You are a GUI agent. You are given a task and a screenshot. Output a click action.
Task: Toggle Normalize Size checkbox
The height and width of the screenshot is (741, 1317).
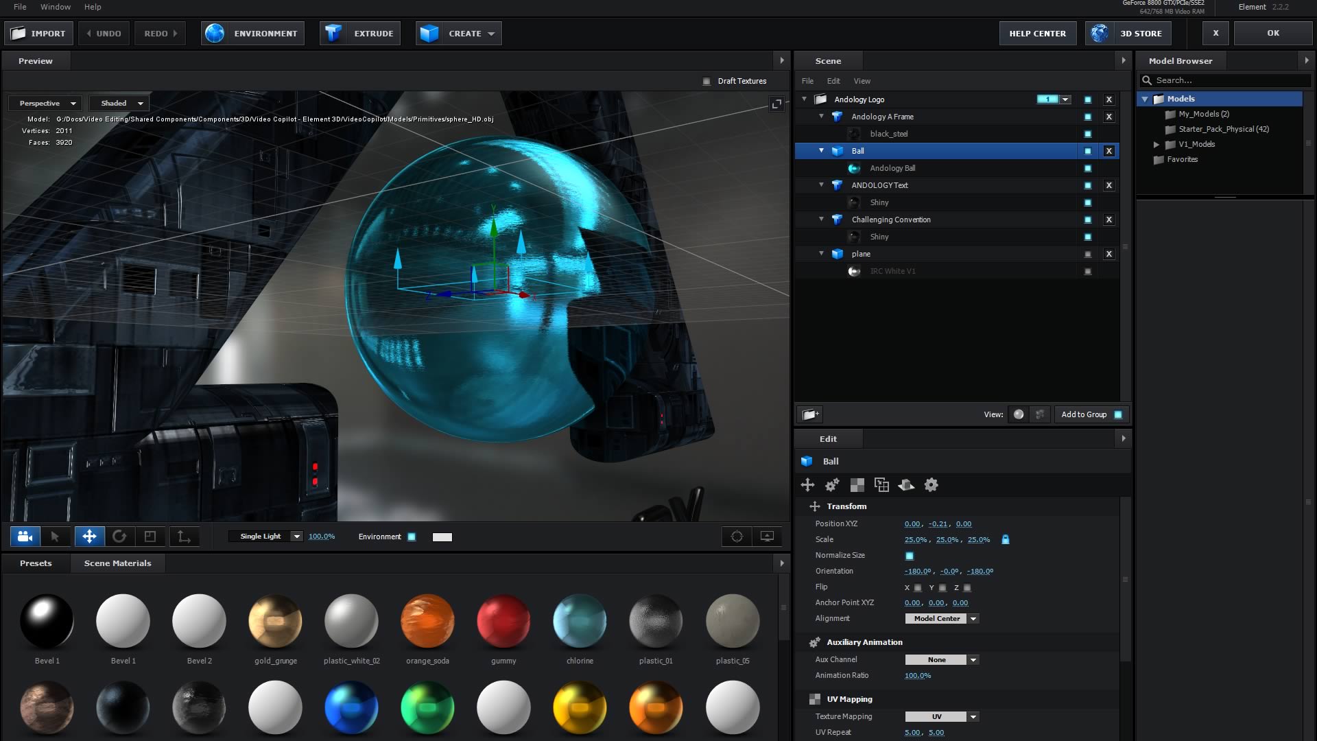(910, 556)
